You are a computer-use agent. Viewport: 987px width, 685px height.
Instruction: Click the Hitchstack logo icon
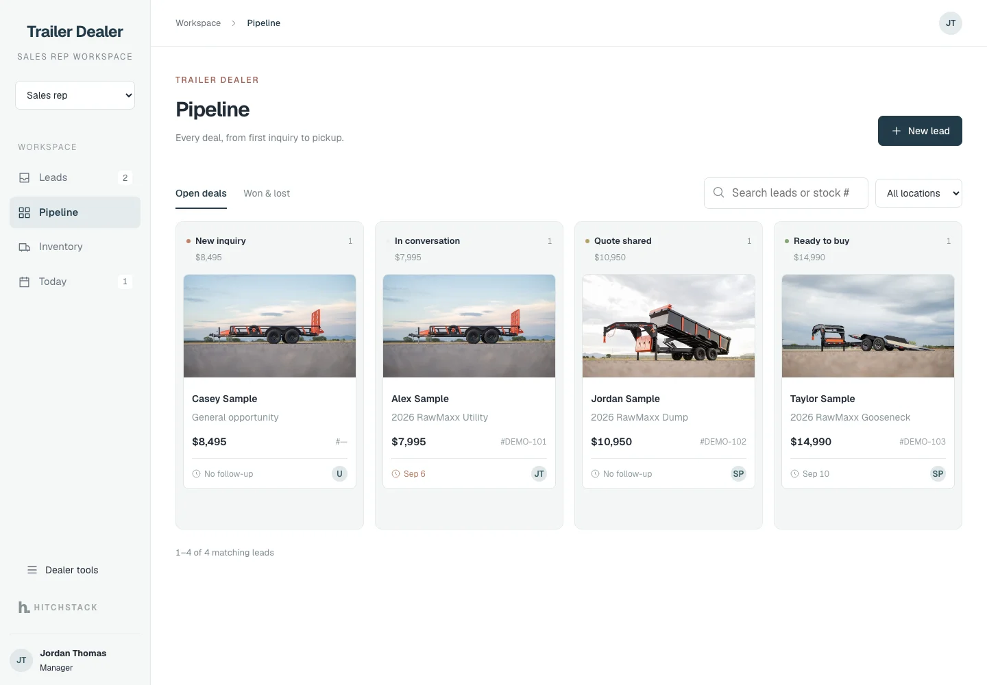click(24, 607)
